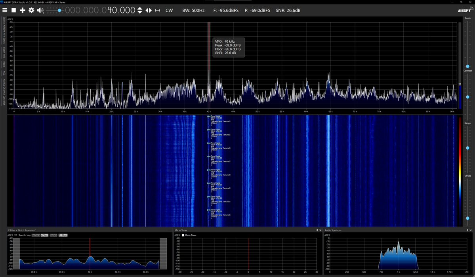Click the frequency up/down stepper arrows

coord(140,10)
